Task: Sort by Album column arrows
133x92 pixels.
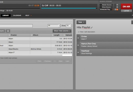Action: click(x=32, y=35)
